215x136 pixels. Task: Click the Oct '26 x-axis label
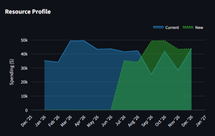[160, 121]
